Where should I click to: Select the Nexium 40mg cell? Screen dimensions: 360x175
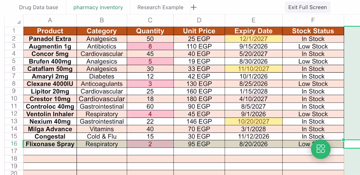coord(50,121)
